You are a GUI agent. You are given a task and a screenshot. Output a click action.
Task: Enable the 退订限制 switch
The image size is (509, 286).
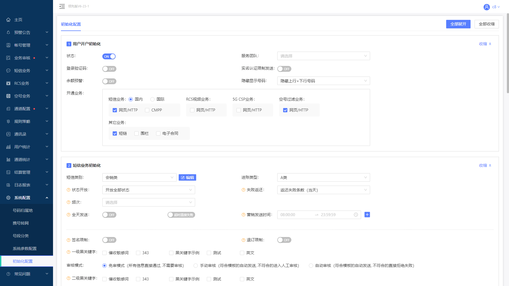click(x=284, y=240)
